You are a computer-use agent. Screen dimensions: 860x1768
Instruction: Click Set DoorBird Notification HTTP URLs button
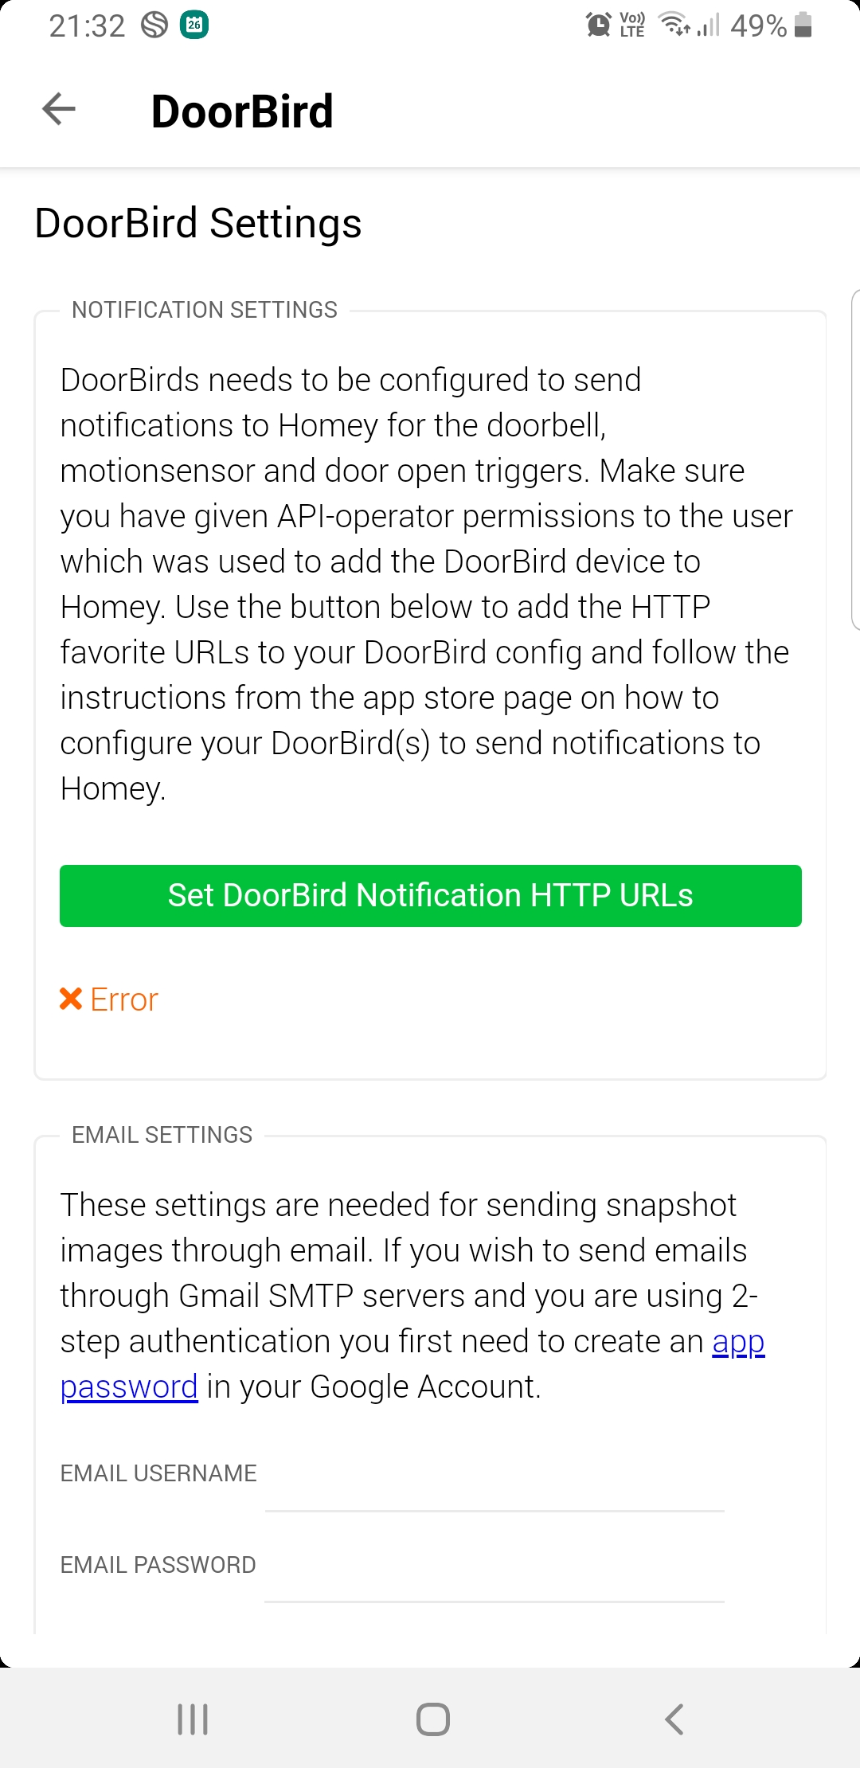tap(431, 896)
